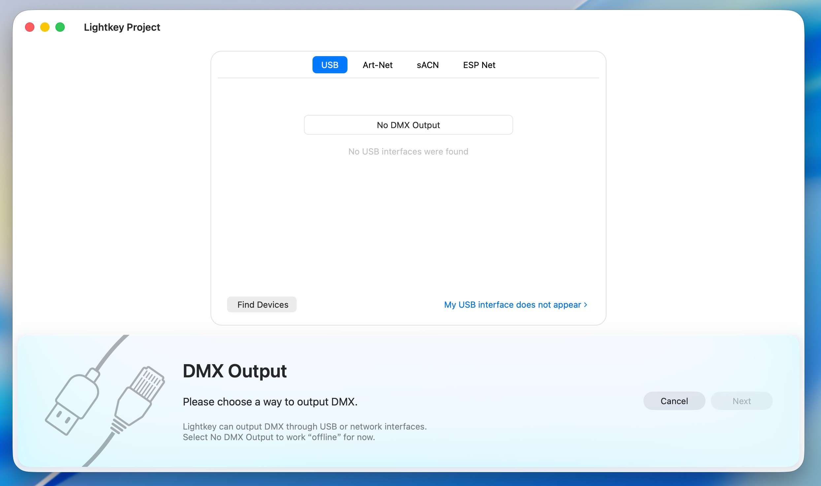Click the 'No USB interfaces were found' message
Screen dimensions: 821x486
pyautogui.click(x=408, y=151)
